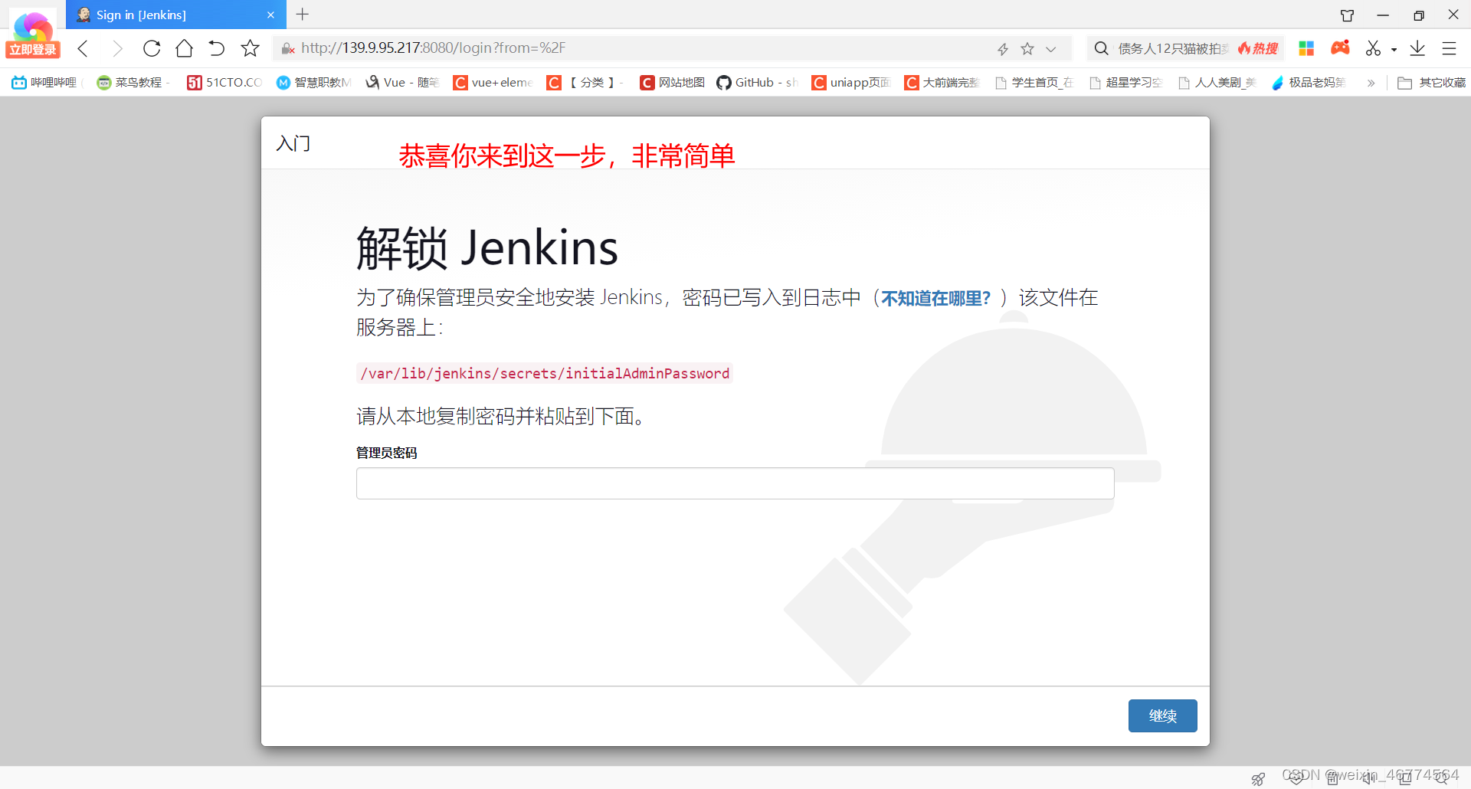Click the 立即登录 login badge
This screenshot has height=789, width=1471.
tap(33, 50)
